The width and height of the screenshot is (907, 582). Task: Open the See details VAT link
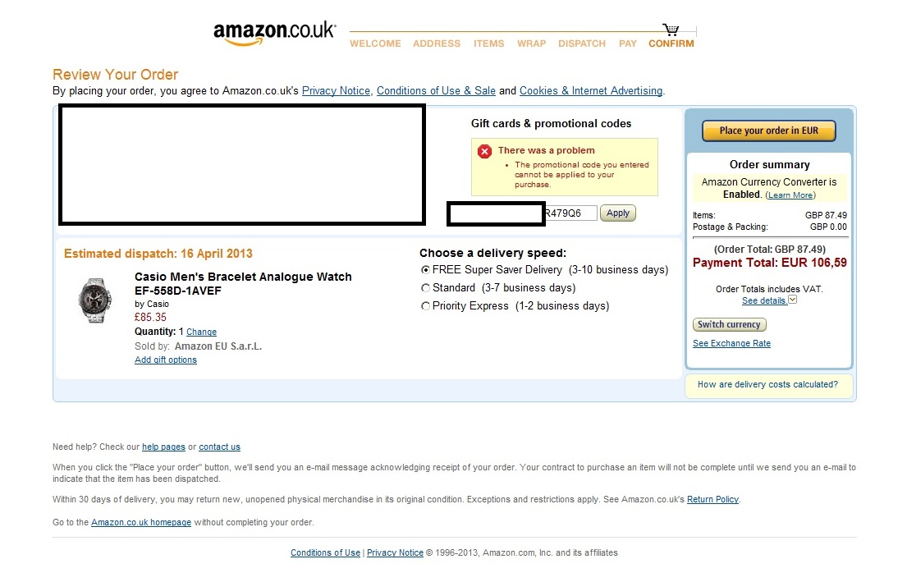pyautogui.click(x=764, y=300)
